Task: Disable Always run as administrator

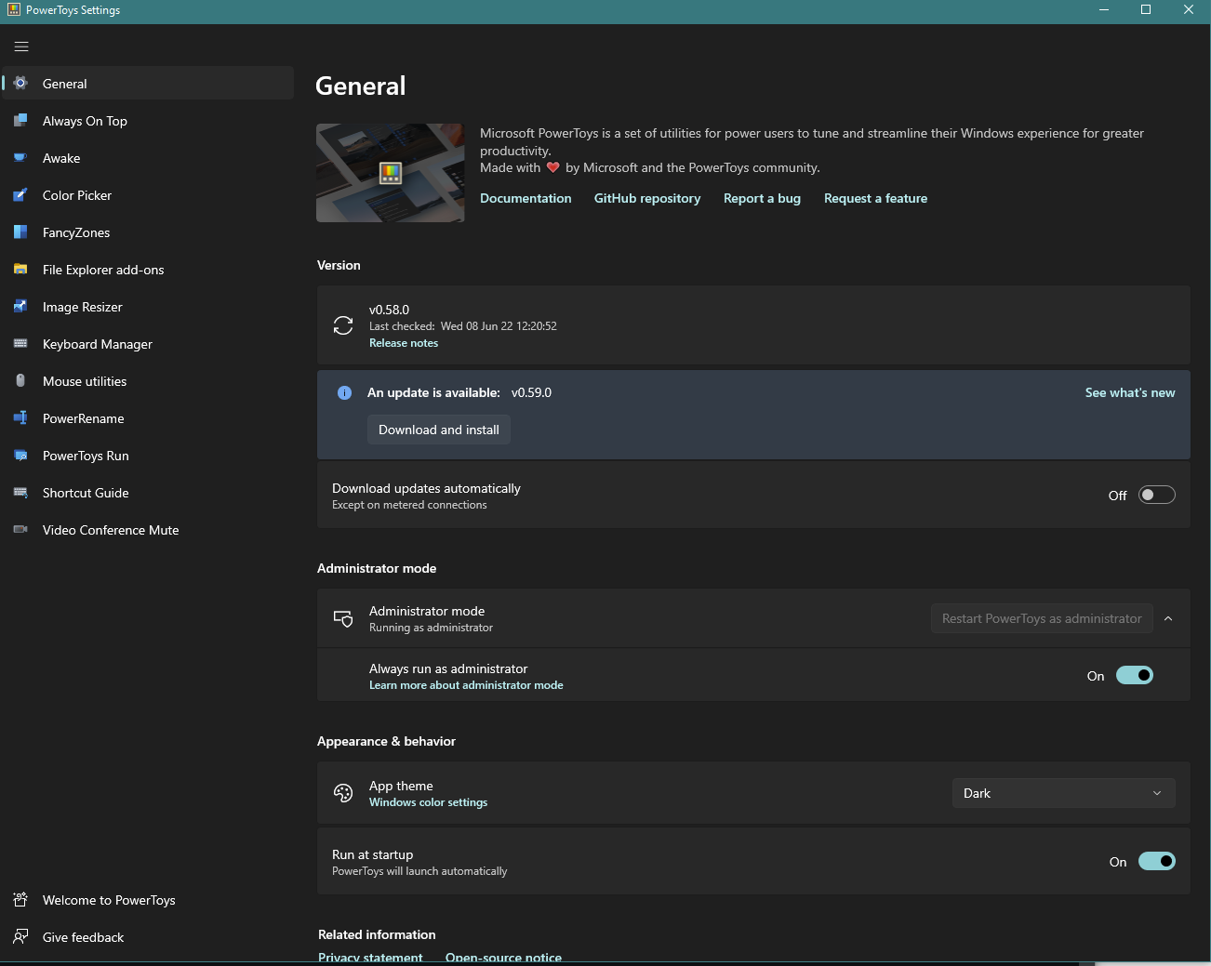Action: click(1135, 675)
